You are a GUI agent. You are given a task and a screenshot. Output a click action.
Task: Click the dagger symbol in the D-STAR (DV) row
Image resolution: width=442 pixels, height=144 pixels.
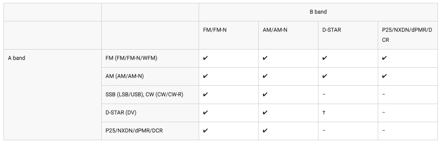[x=323, y=112]
